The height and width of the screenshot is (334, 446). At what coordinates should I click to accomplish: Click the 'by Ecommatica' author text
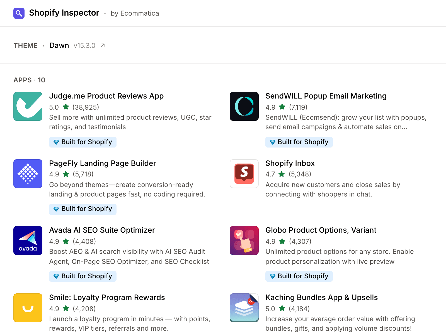tap(135, 13)
